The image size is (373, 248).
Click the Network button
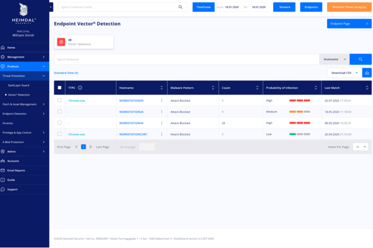[x=285, y=7]
